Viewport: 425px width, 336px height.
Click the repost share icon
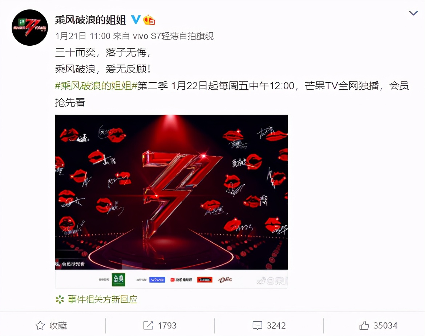[148, 325]
